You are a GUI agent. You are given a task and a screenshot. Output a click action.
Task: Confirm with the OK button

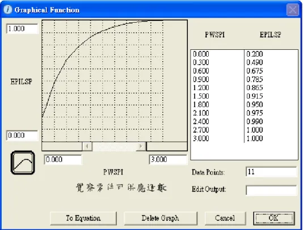274,218
